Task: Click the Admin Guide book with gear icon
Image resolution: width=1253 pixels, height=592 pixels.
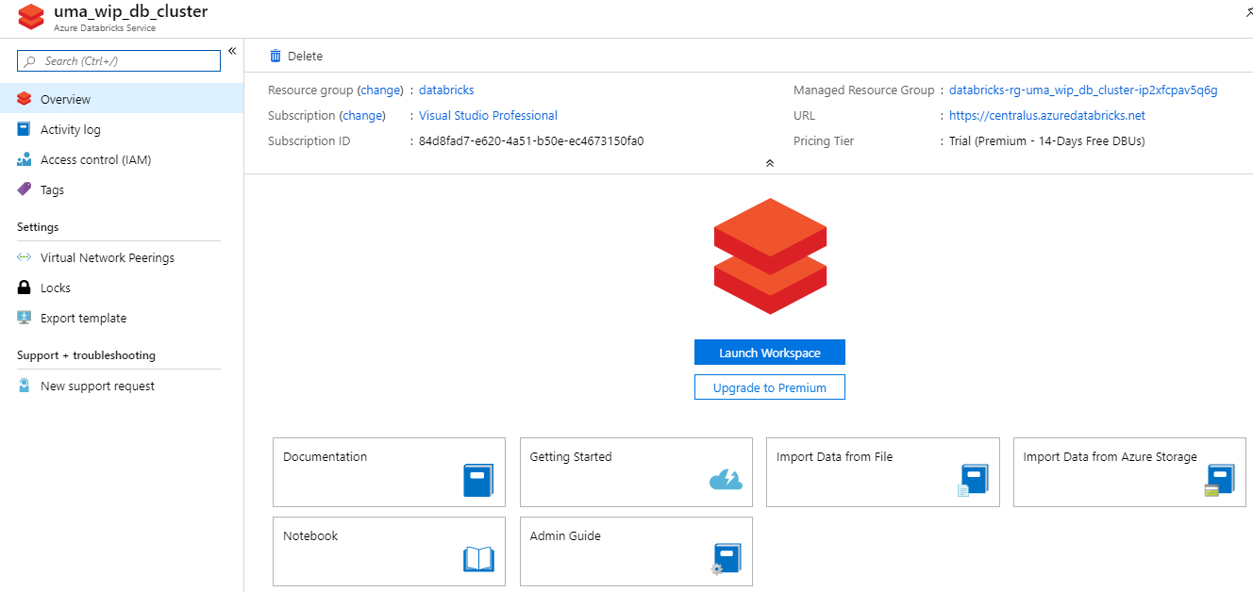Action: [x=726, y=559]
